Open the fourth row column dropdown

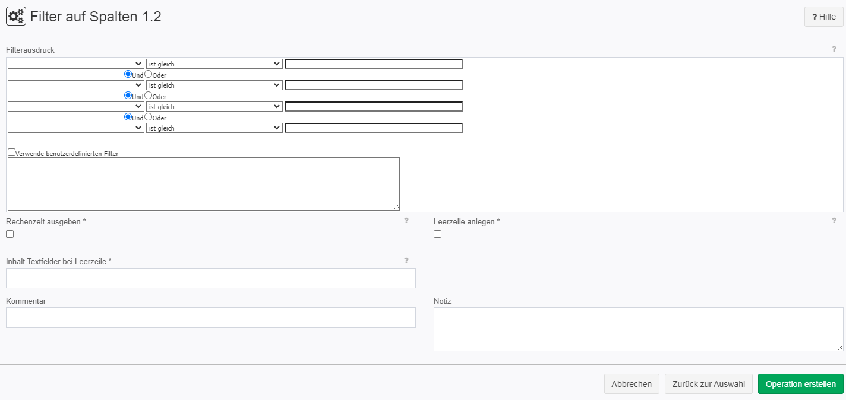(x=76, y=128)
